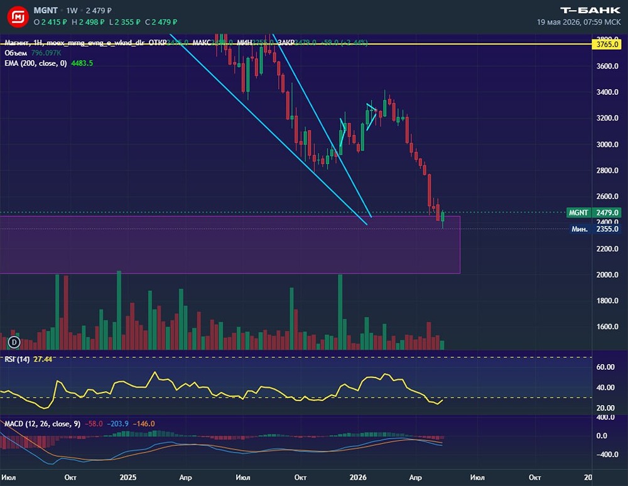Viewport: 628px width, 486px height.
Task: Click the 3000.0 price axis label
Action: coord(607,144)
